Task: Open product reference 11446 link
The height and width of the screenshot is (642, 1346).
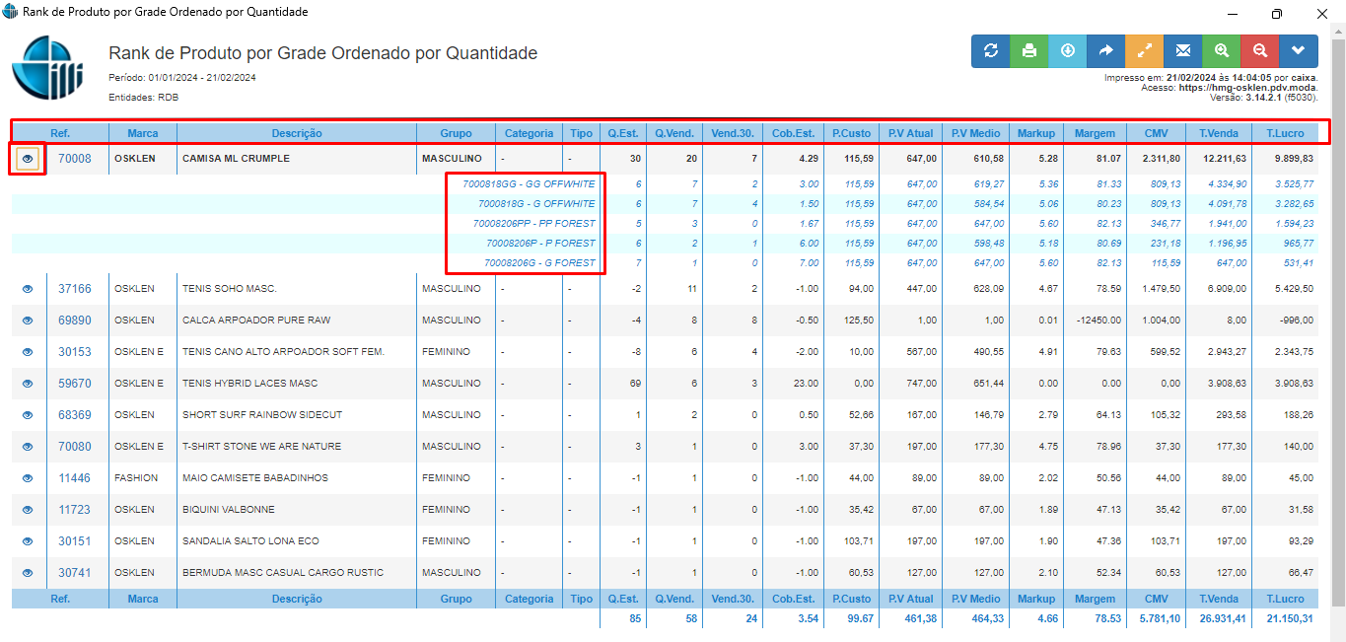Action: [74, 478]
